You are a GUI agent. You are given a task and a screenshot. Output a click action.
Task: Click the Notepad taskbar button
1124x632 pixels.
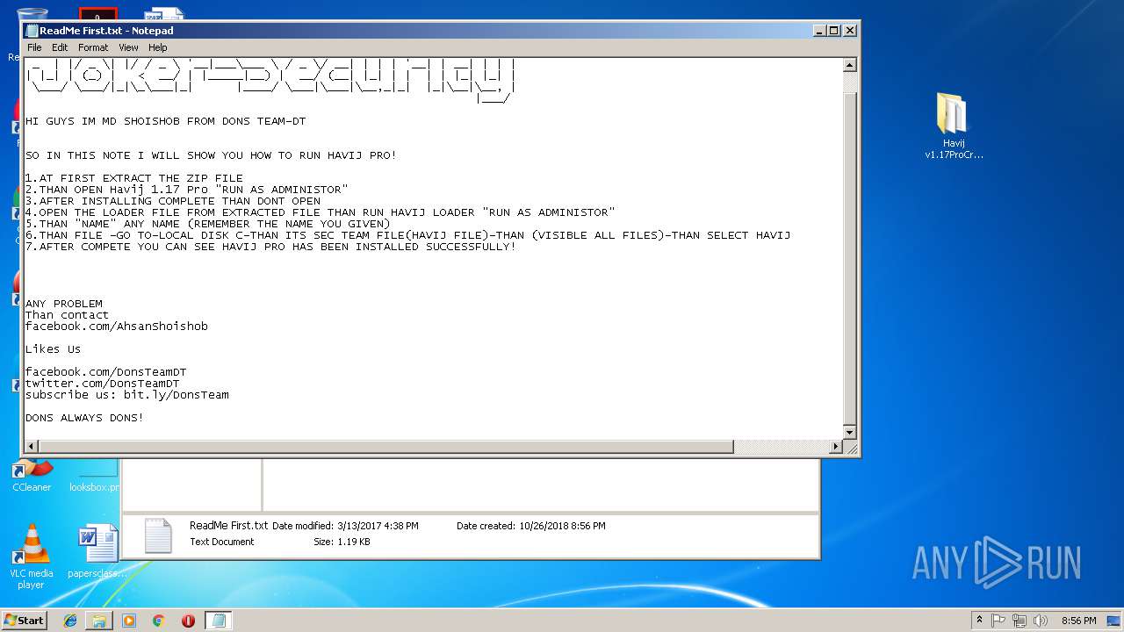[x=219, y=621]
